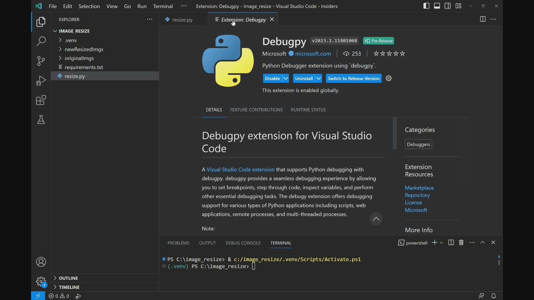This screenshot has width=534, height=300.
Task: Open the microsoft.com publisher link
Action: click(313, 54)
